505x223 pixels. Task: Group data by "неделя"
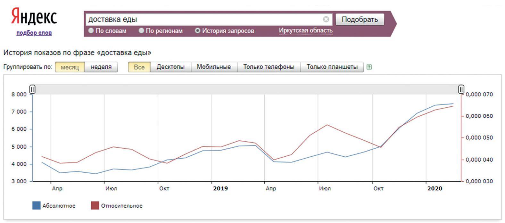pyautogui.click(x=101, y=67)
